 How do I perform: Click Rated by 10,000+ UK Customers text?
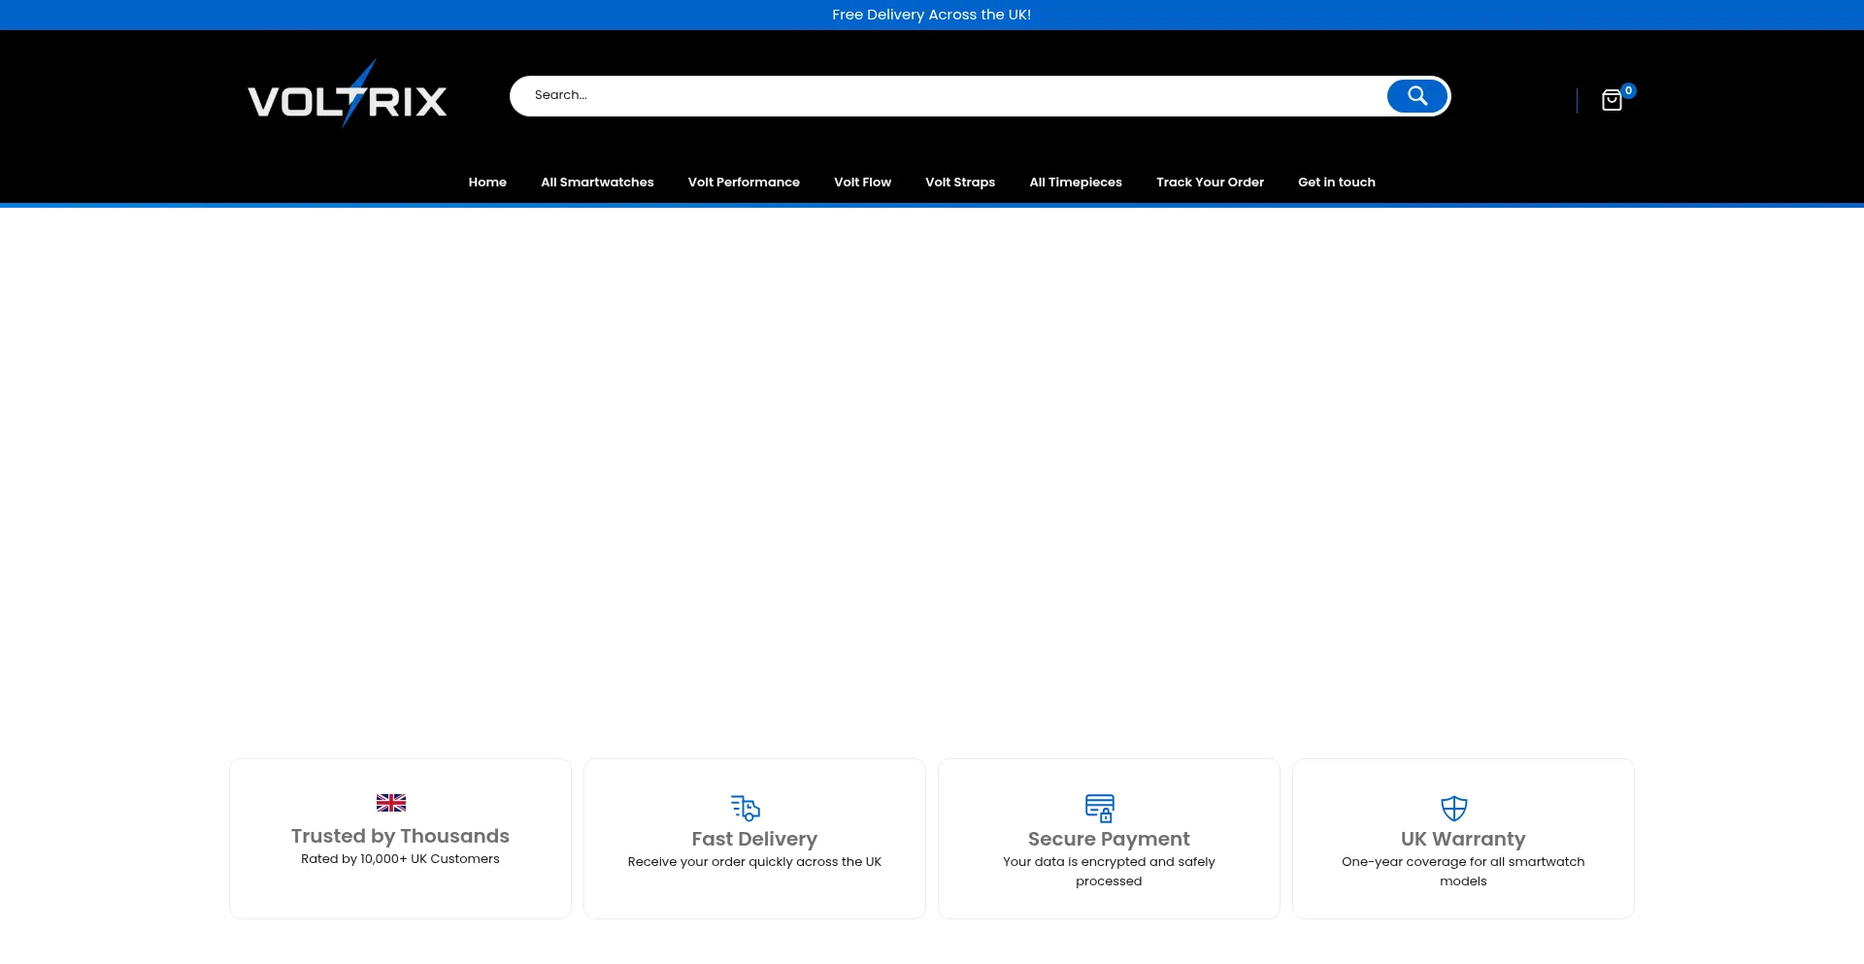(x=400, y=859)
